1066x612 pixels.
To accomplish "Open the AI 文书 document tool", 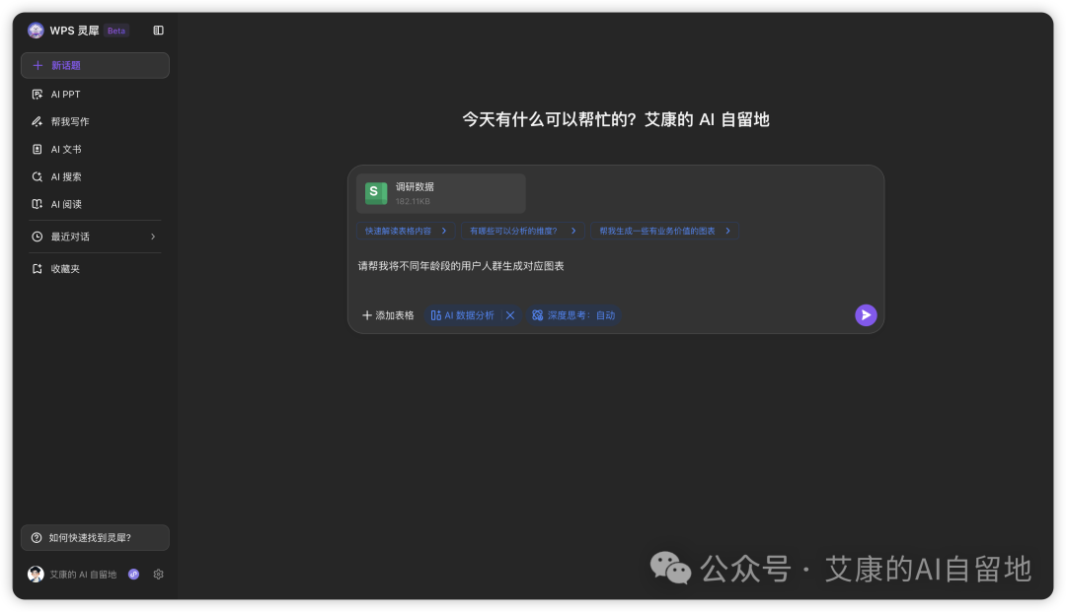I will point(65,149).
